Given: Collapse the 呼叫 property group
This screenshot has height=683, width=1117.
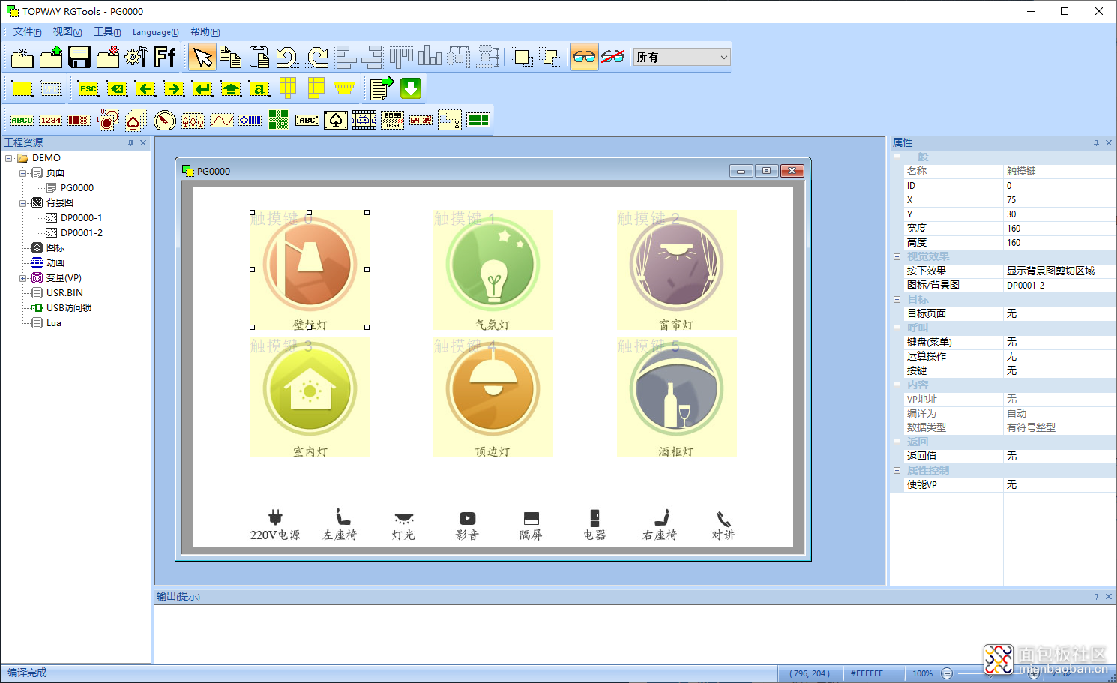Looking at the screenshot, I should [x=897, y=328].
